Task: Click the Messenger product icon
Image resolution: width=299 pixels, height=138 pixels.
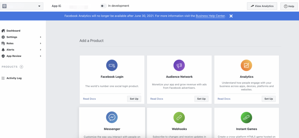Action: tap(112, 117)
